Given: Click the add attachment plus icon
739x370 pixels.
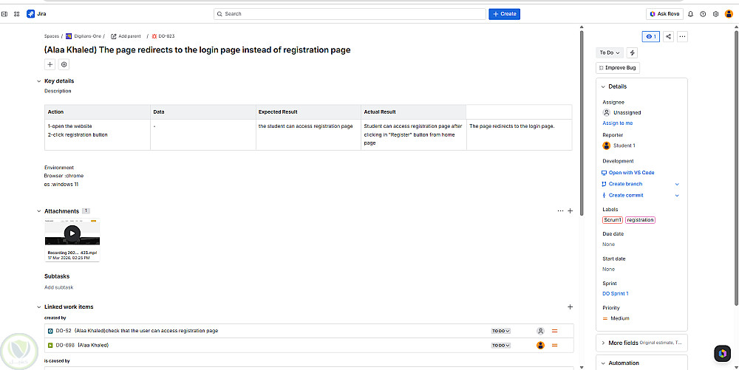Looking at the screenshot, I should [570, 211].
